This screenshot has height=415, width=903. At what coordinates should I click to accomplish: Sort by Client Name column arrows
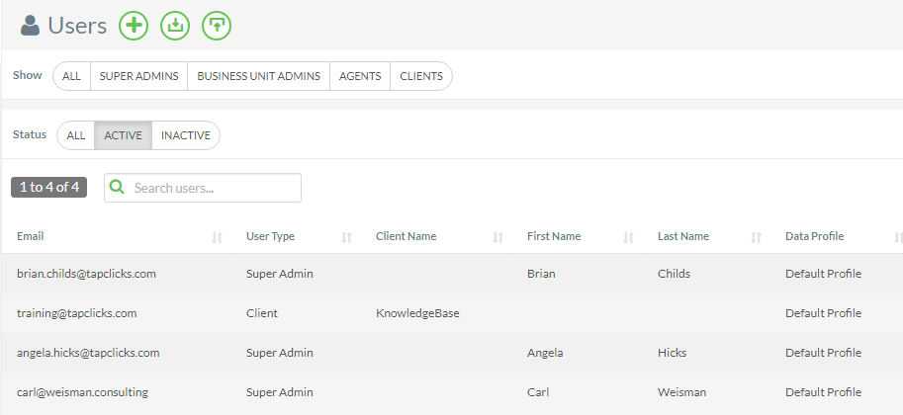(498, 236)
